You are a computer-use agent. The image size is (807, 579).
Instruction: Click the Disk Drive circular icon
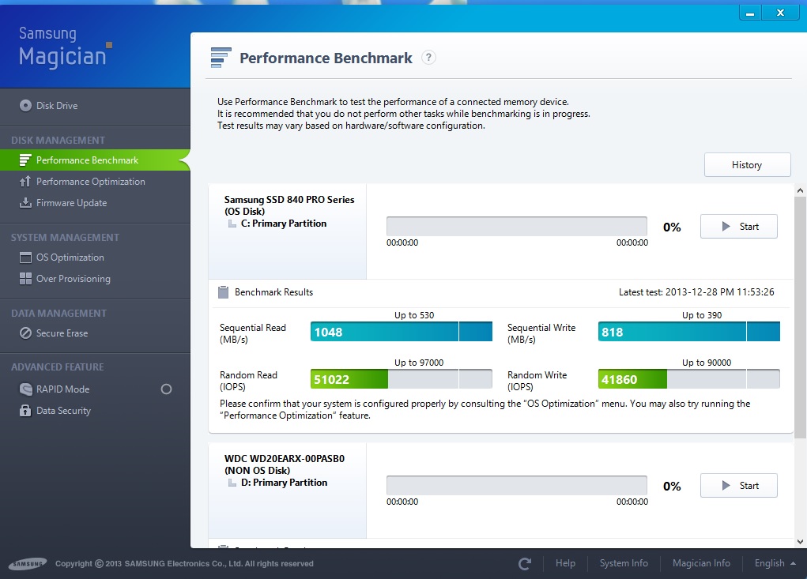point(25,105)
